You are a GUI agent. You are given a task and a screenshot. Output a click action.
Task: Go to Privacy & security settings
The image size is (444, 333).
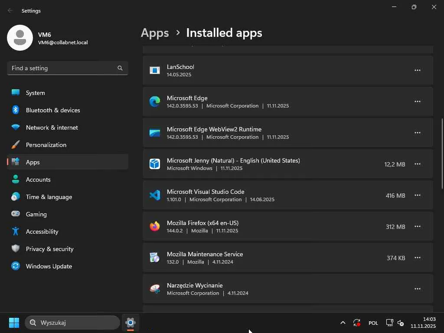pos(49,249)
